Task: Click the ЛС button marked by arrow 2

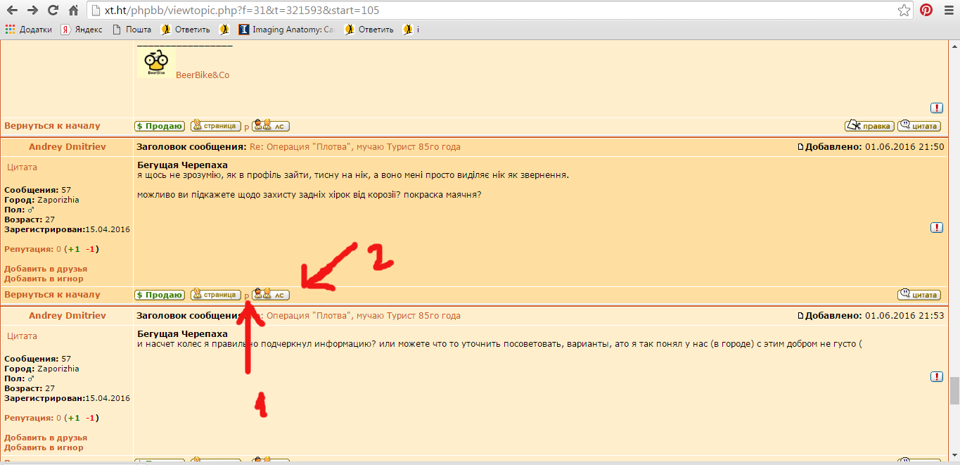Action: tap(271, 295)
